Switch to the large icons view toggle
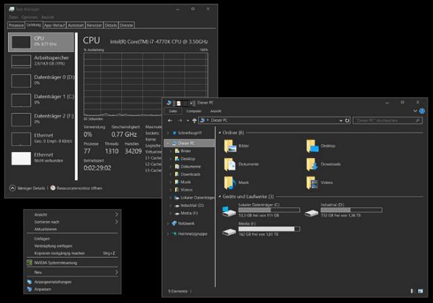 [420, 291]
